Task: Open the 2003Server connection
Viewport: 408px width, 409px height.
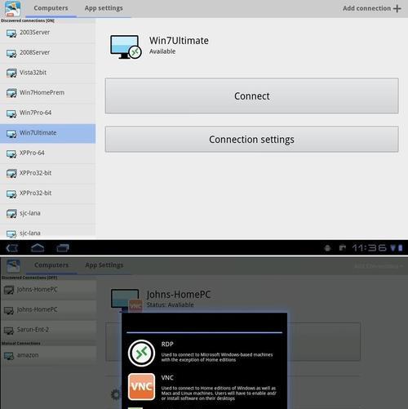Action: coord(47,33)
